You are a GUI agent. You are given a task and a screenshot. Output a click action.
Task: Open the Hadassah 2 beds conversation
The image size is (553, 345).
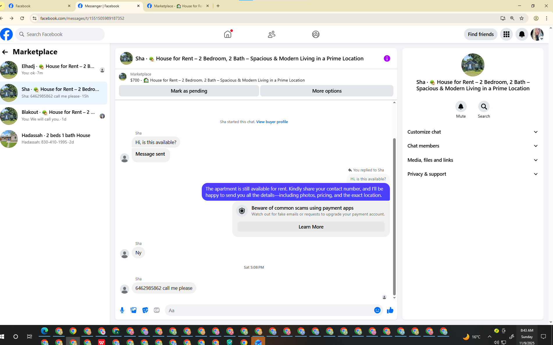tap(53, 139)
